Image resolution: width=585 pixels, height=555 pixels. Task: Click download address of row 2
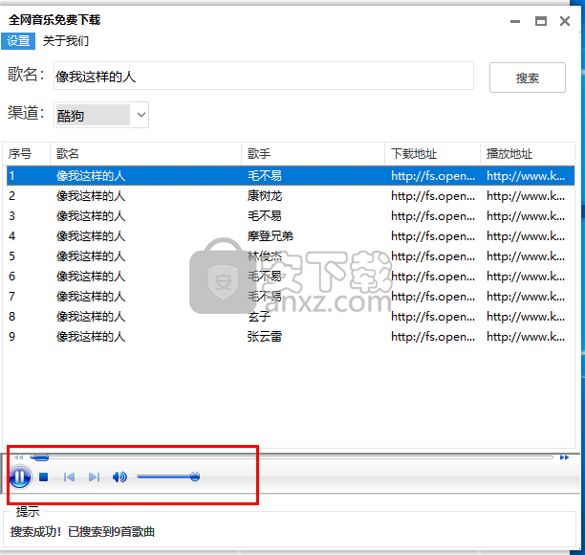433,196
